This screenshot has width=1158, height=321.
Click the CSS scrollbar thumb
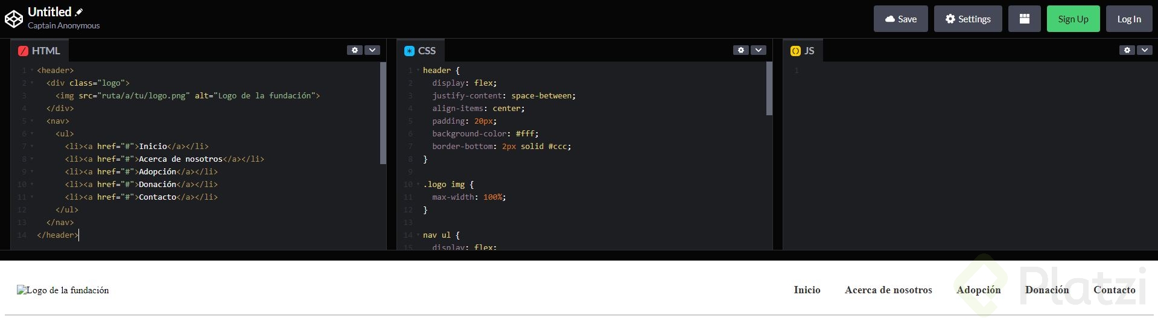pos(769,88)
